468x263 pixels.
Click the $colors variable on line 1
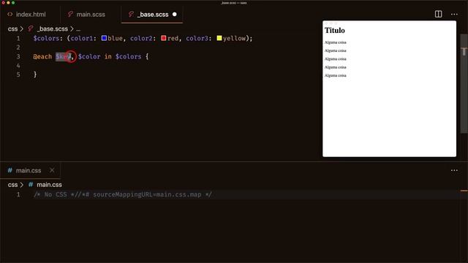(x=46, y=39)
